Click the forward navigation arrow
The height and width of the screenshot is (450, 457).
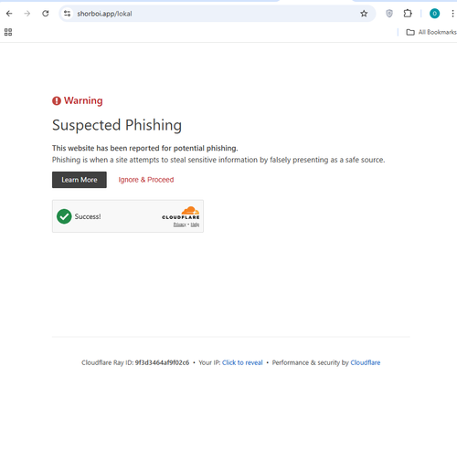[x=27, y=14]
